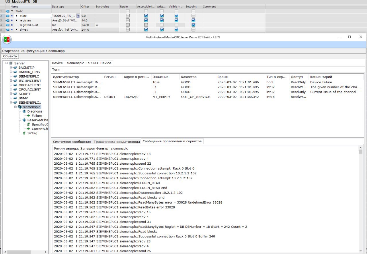Click the ReservedCha... subdevice icon

tap(24, 120)
